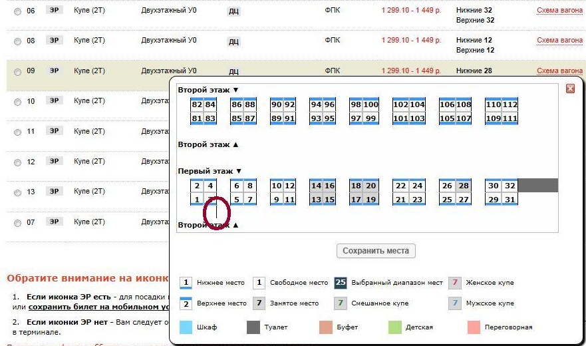This screenshot has height=346, width=586.
Task: Close the seat map popup
Action: [x=569, y=88]
